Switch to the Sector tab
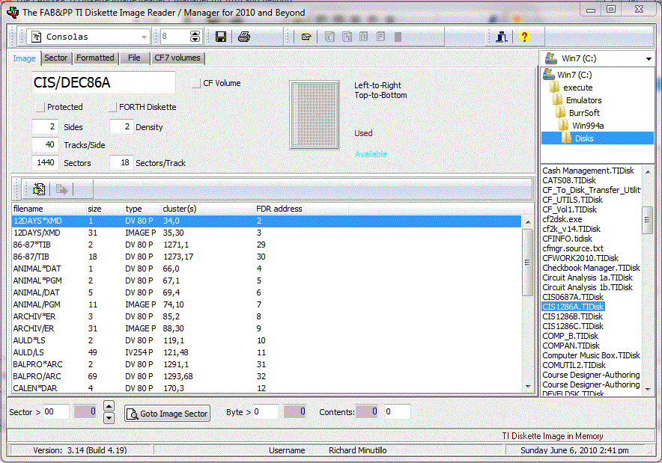The width and height of the screenshot is (662, 463). (x=55, y=58)
